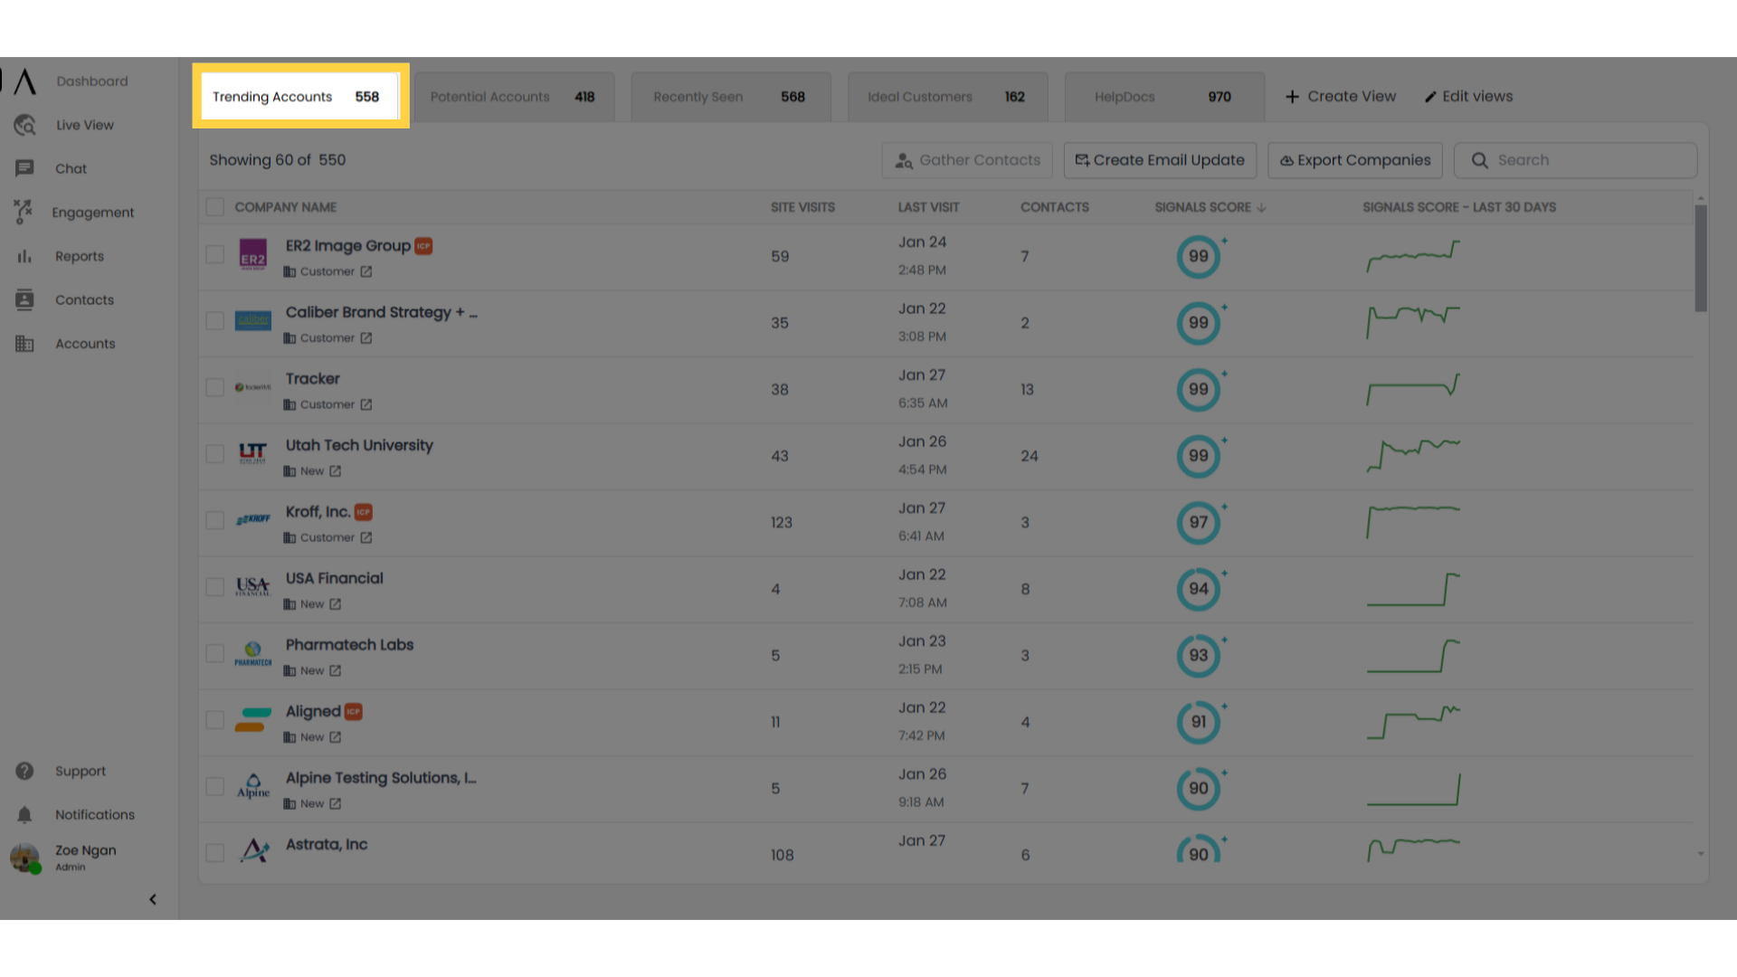Switch to HelpDocs tab
This screenshot has height=977, width=1737.
coord(1164,97)
